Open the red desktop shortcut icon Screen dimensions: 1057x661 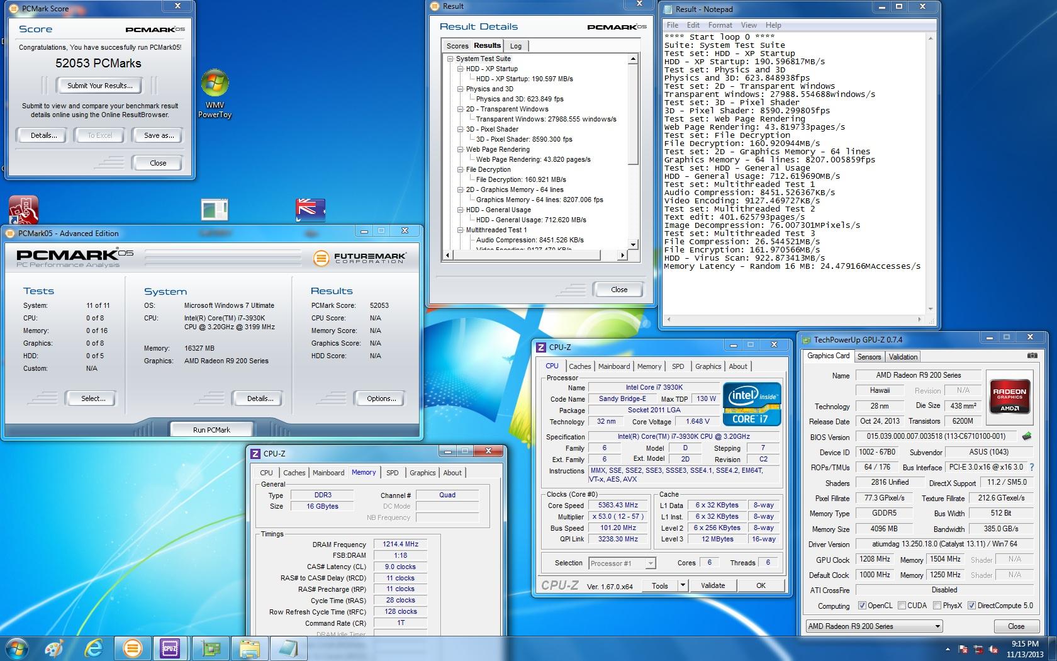23,210
